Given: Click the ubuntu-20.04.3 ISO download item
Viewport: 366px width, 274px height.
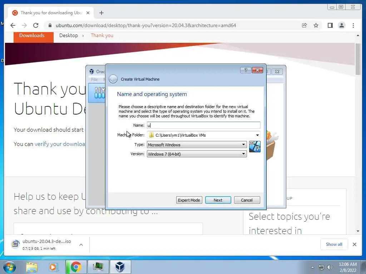Looking at the screenshot, I should point(47,244).
